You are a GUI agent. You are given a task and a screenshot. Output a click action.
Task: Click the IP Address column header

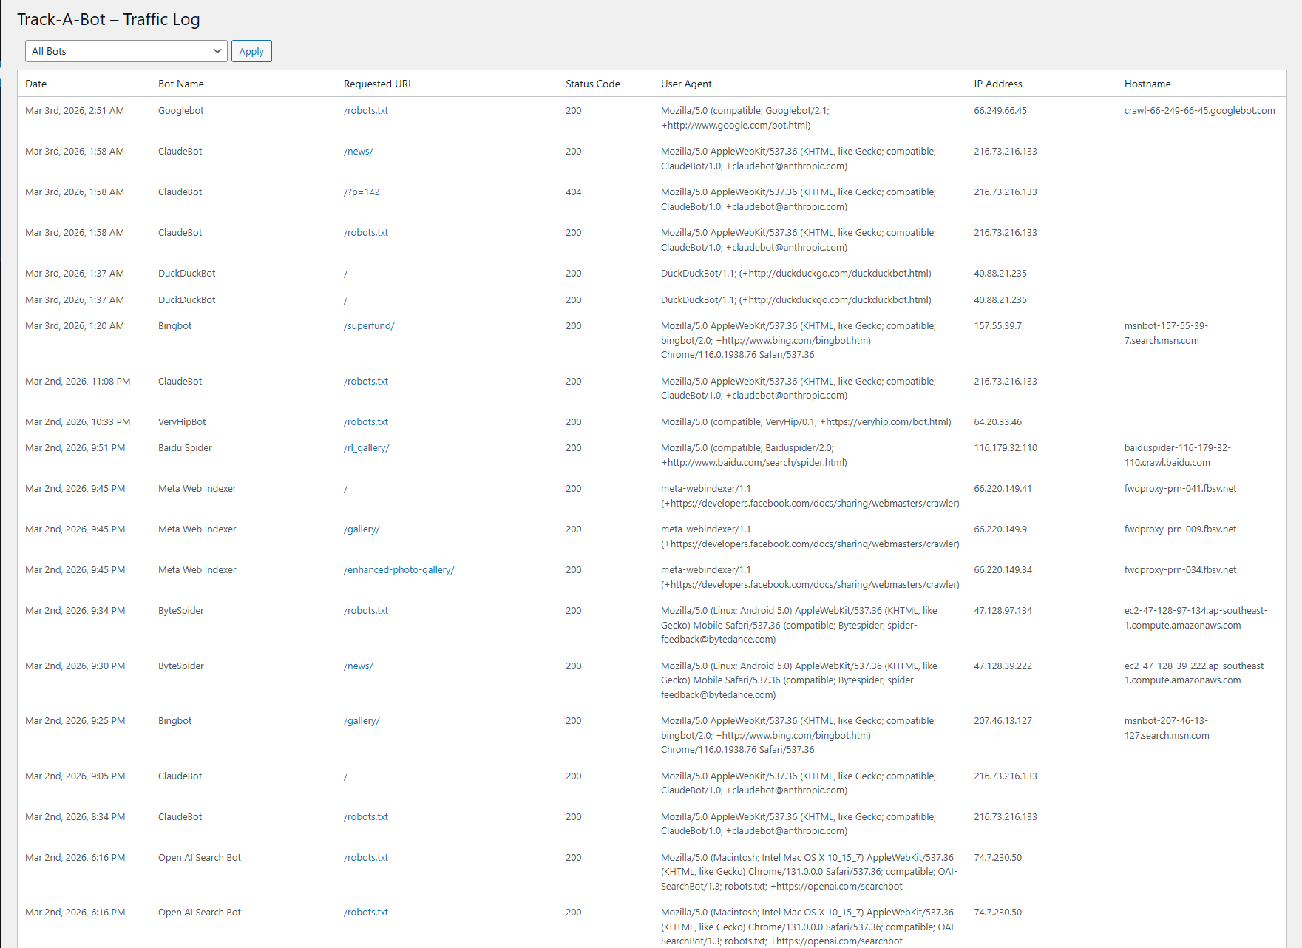(x=998, y=84)
